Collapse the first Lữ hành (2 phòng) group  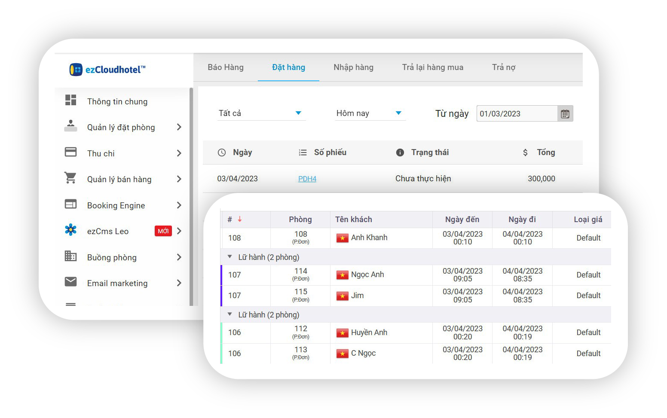230,257
